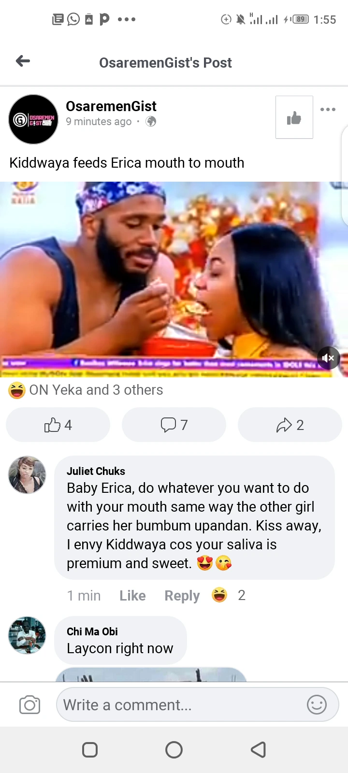Open Juliet Chuks profile avatar

point(27,475)
